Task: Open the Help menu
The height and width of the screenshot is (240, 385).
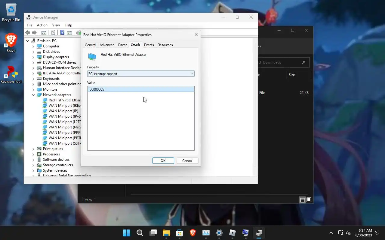Action: point(68,25)
